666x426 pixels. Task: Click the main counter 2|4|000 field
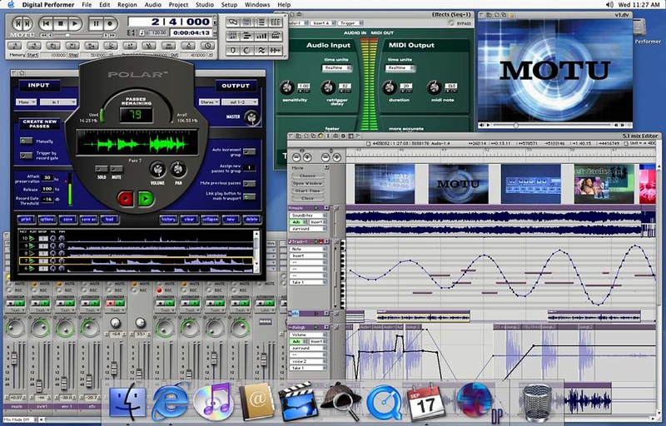[171, 22]
